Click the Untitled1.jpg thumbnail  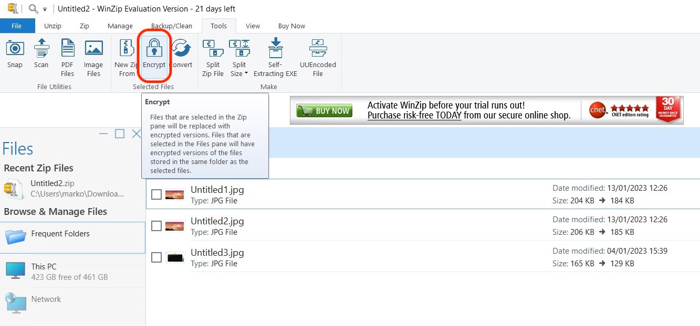tap(174, 194)
